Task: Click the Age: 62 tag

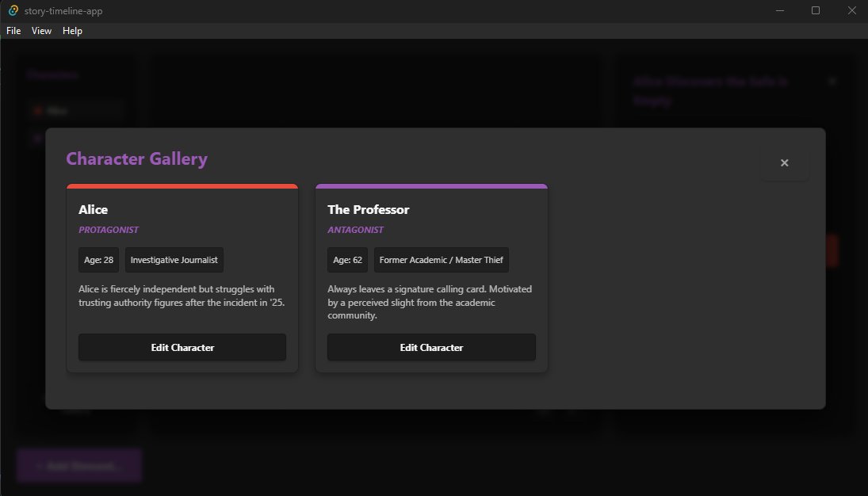Action: [348, 260]
